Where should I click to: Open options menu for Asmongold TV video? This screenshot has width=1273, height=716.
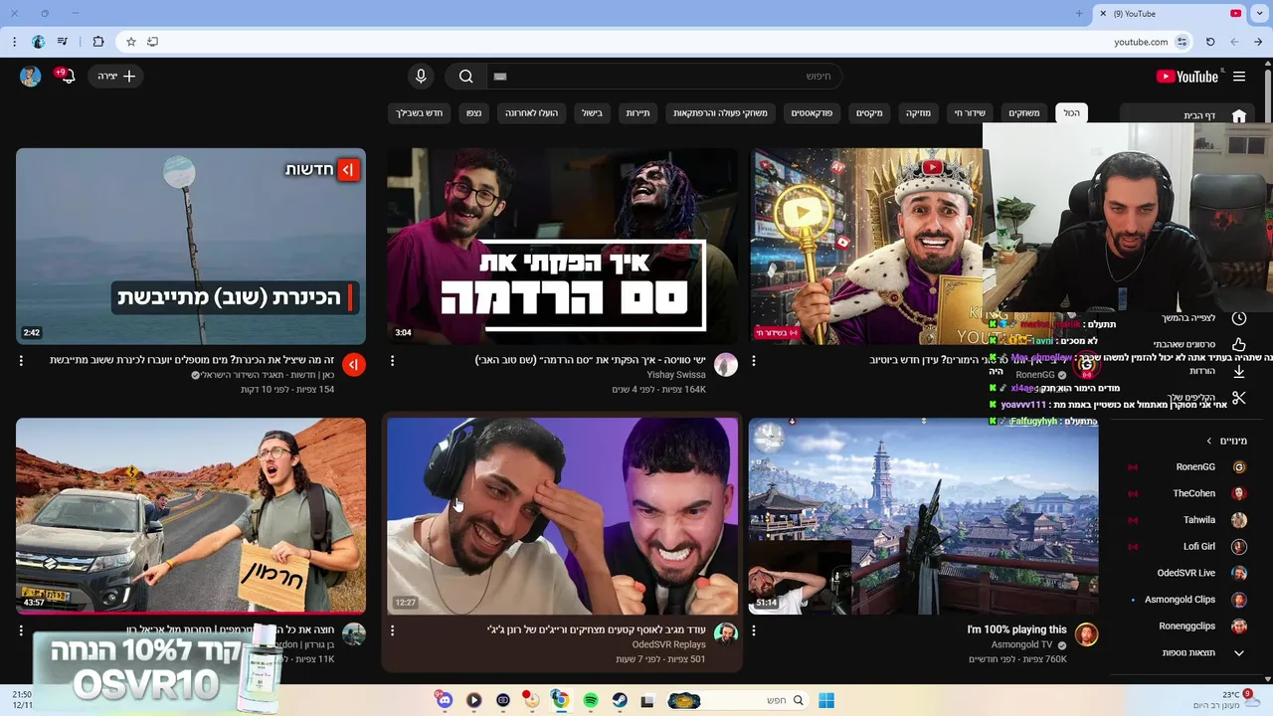[x=753, y=630]
